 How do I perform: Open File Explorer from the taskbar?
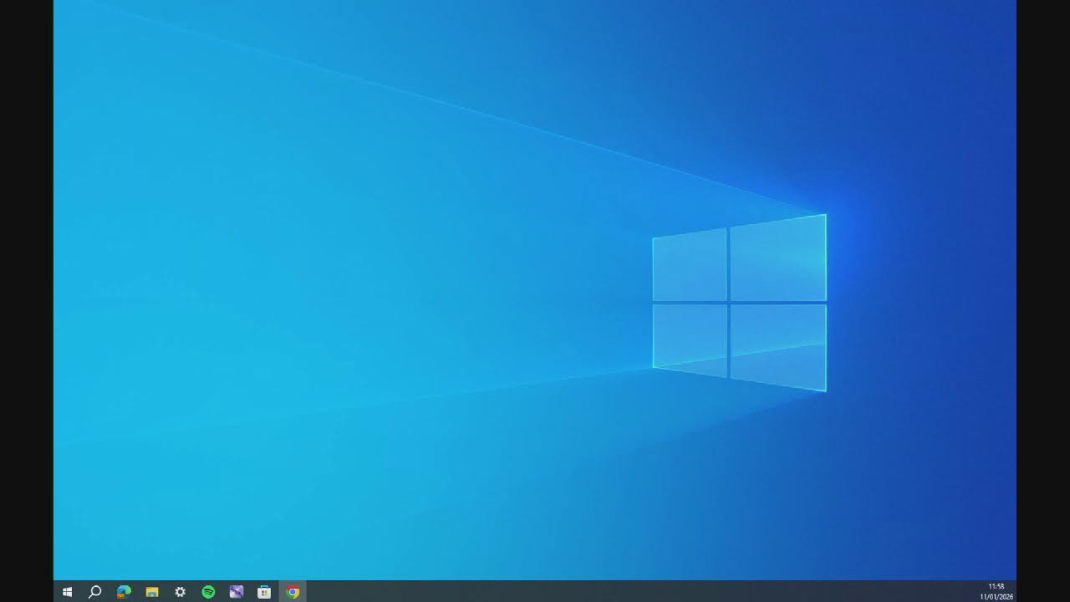point(152,592)
